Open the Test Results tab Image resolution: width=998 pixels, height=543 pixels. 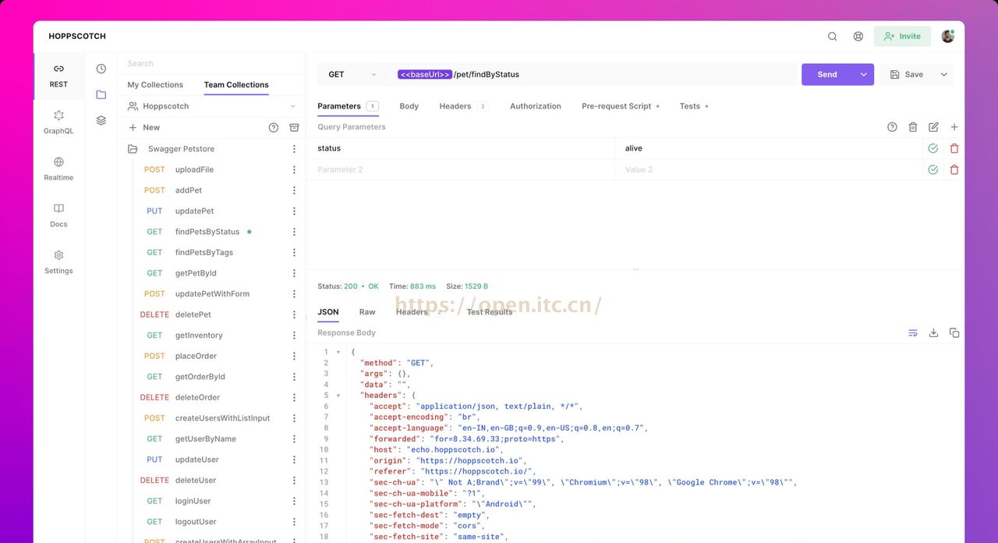[x=490, y=312]
